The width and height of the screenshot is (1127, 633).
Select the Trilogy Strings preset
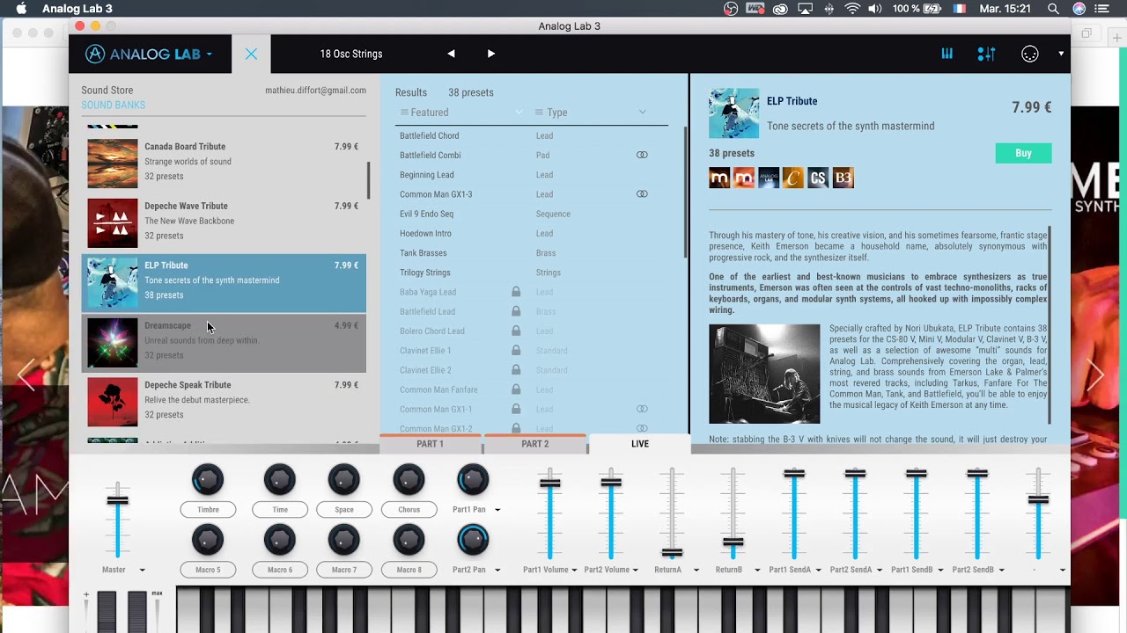(x=533, y=273)
